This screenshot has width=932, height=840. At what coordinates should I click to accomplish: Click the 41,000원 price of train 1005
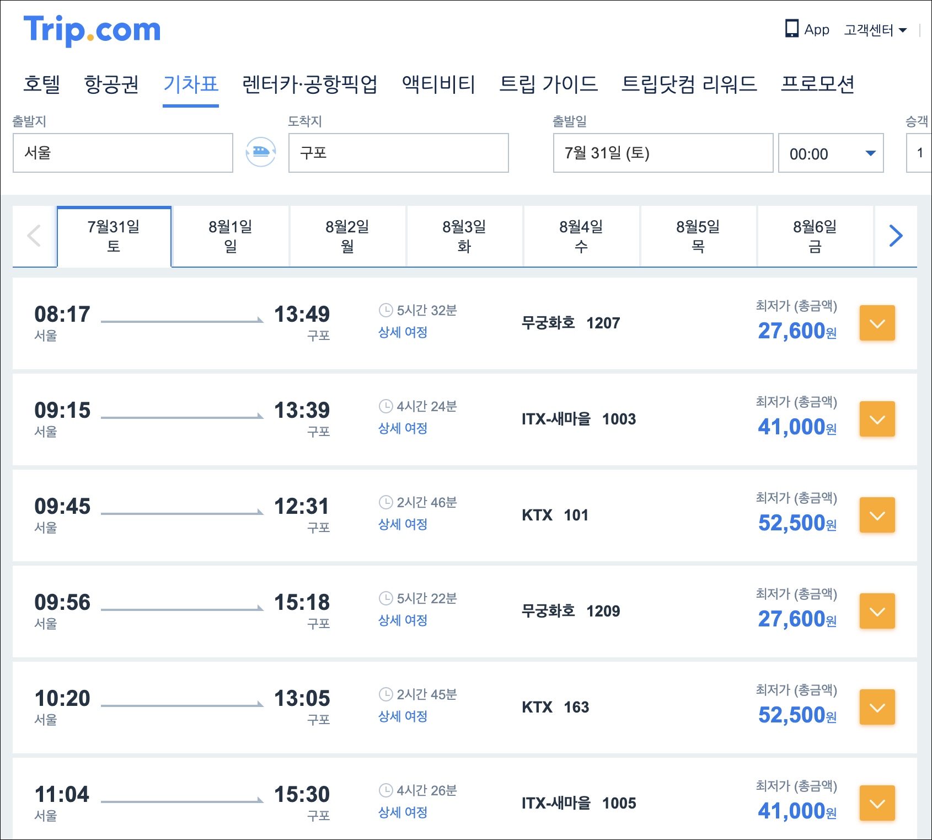(x=797, y=811)
